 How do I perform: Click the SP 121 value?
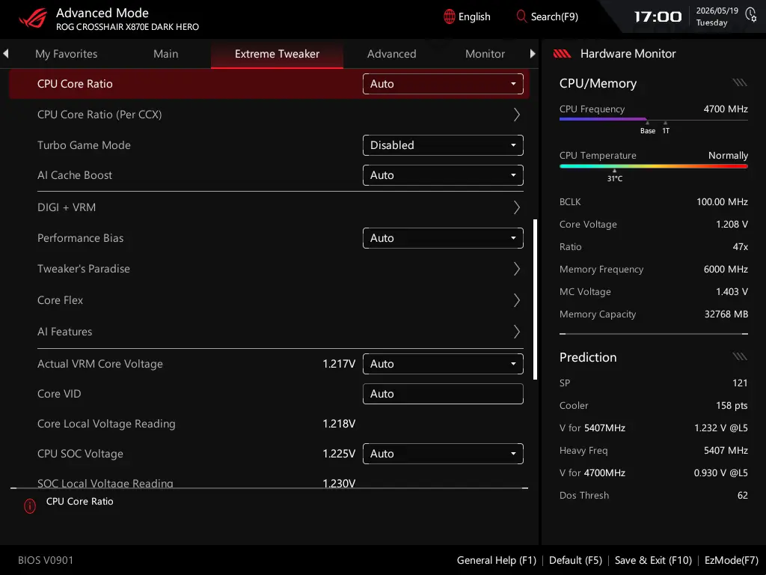(x=740, y=383)
